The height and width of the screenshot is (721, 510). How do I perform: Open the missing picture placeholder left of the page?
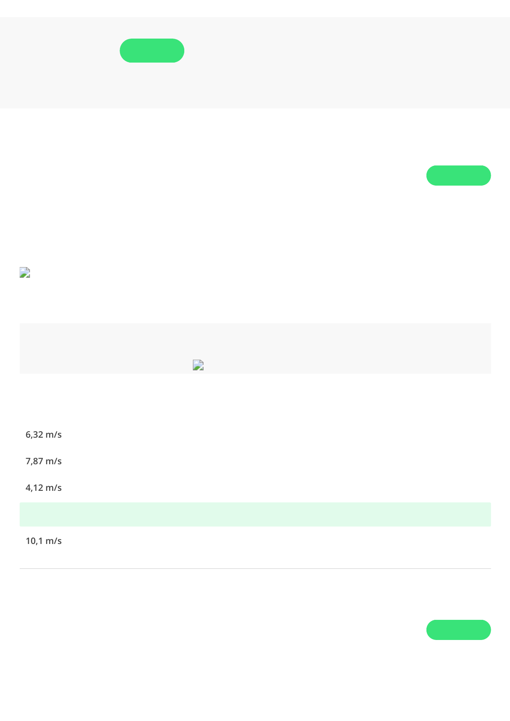point(25,273)
